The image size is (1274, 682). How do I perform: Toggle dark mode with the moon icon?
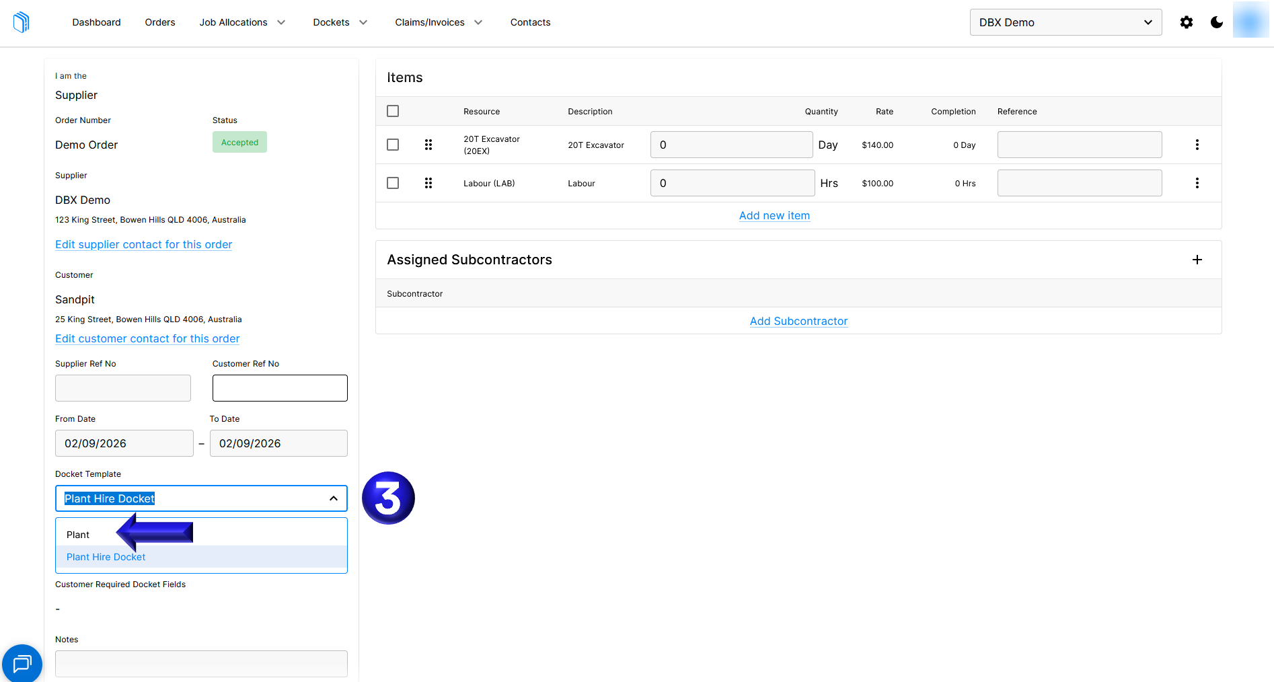click(x=1217, y=22)
